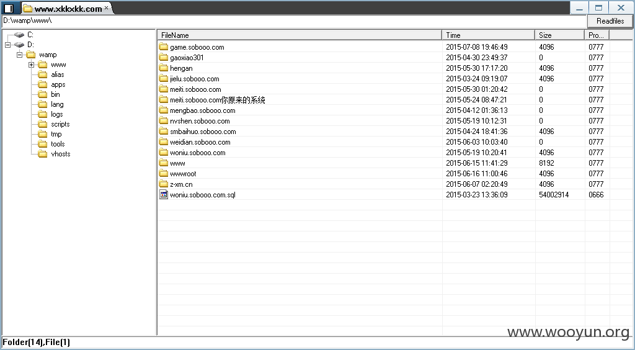This screenshot has height=350, width=635.
Task: Select the www folder in the tree
Action: click(58, 65)
